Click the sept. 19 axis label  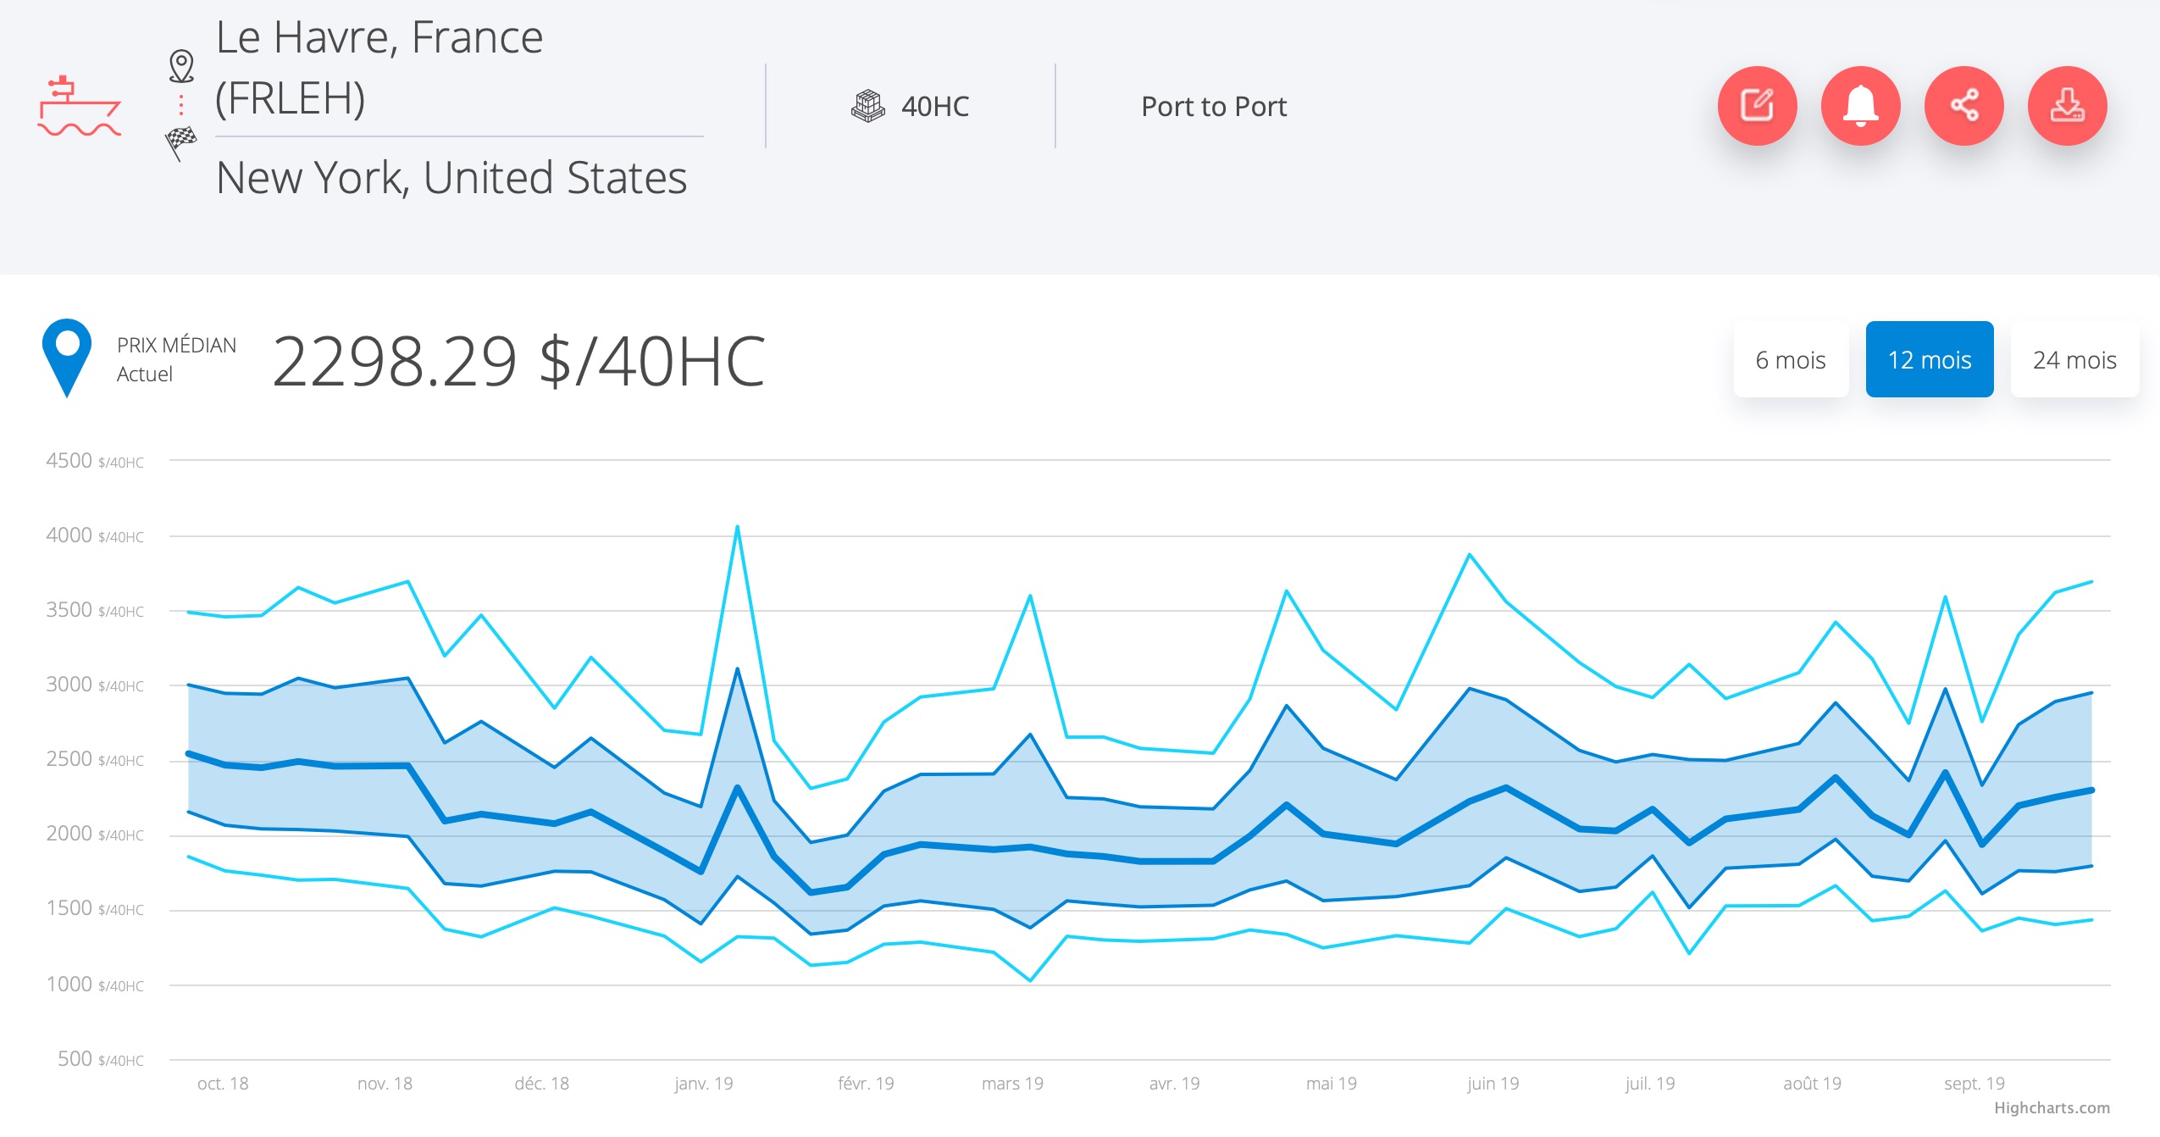[1974, 1083]
